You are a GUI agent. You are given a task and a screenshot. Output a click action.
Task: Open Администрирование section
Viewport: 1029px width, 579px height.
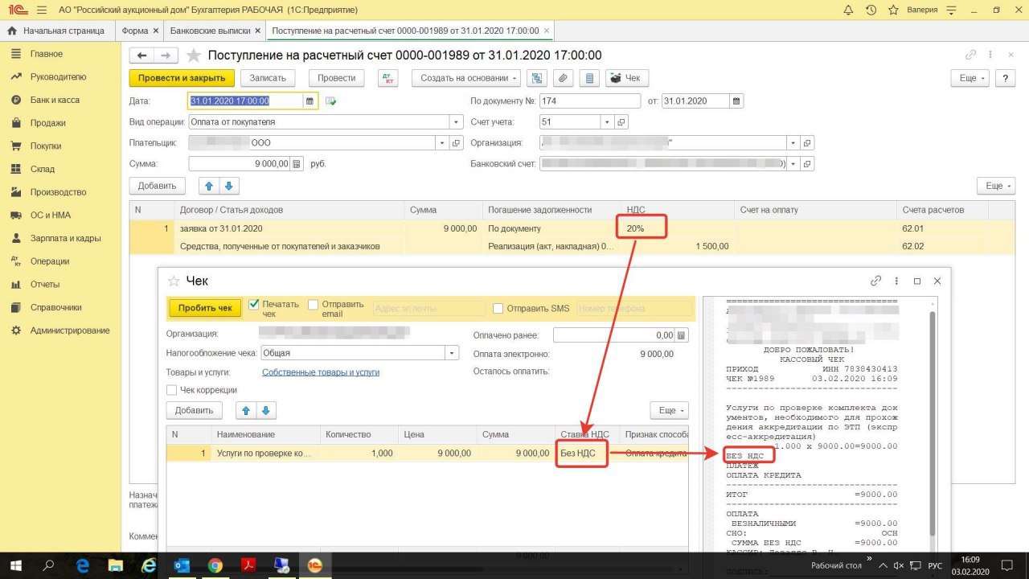pos(70,331)
